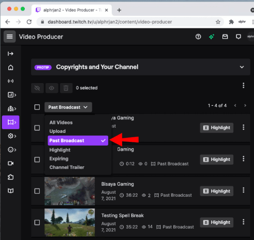Click Highlight button for the first video row
The height and width of the screenshot is (240, 254).
(217, 127)
